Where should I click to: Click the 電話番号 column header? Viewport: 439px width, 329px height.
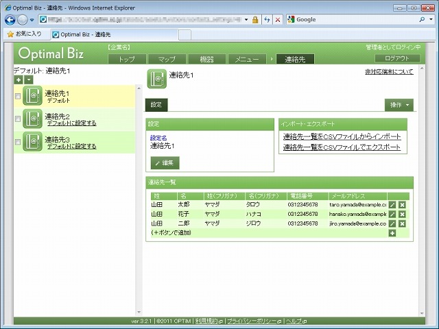[307, 196]
